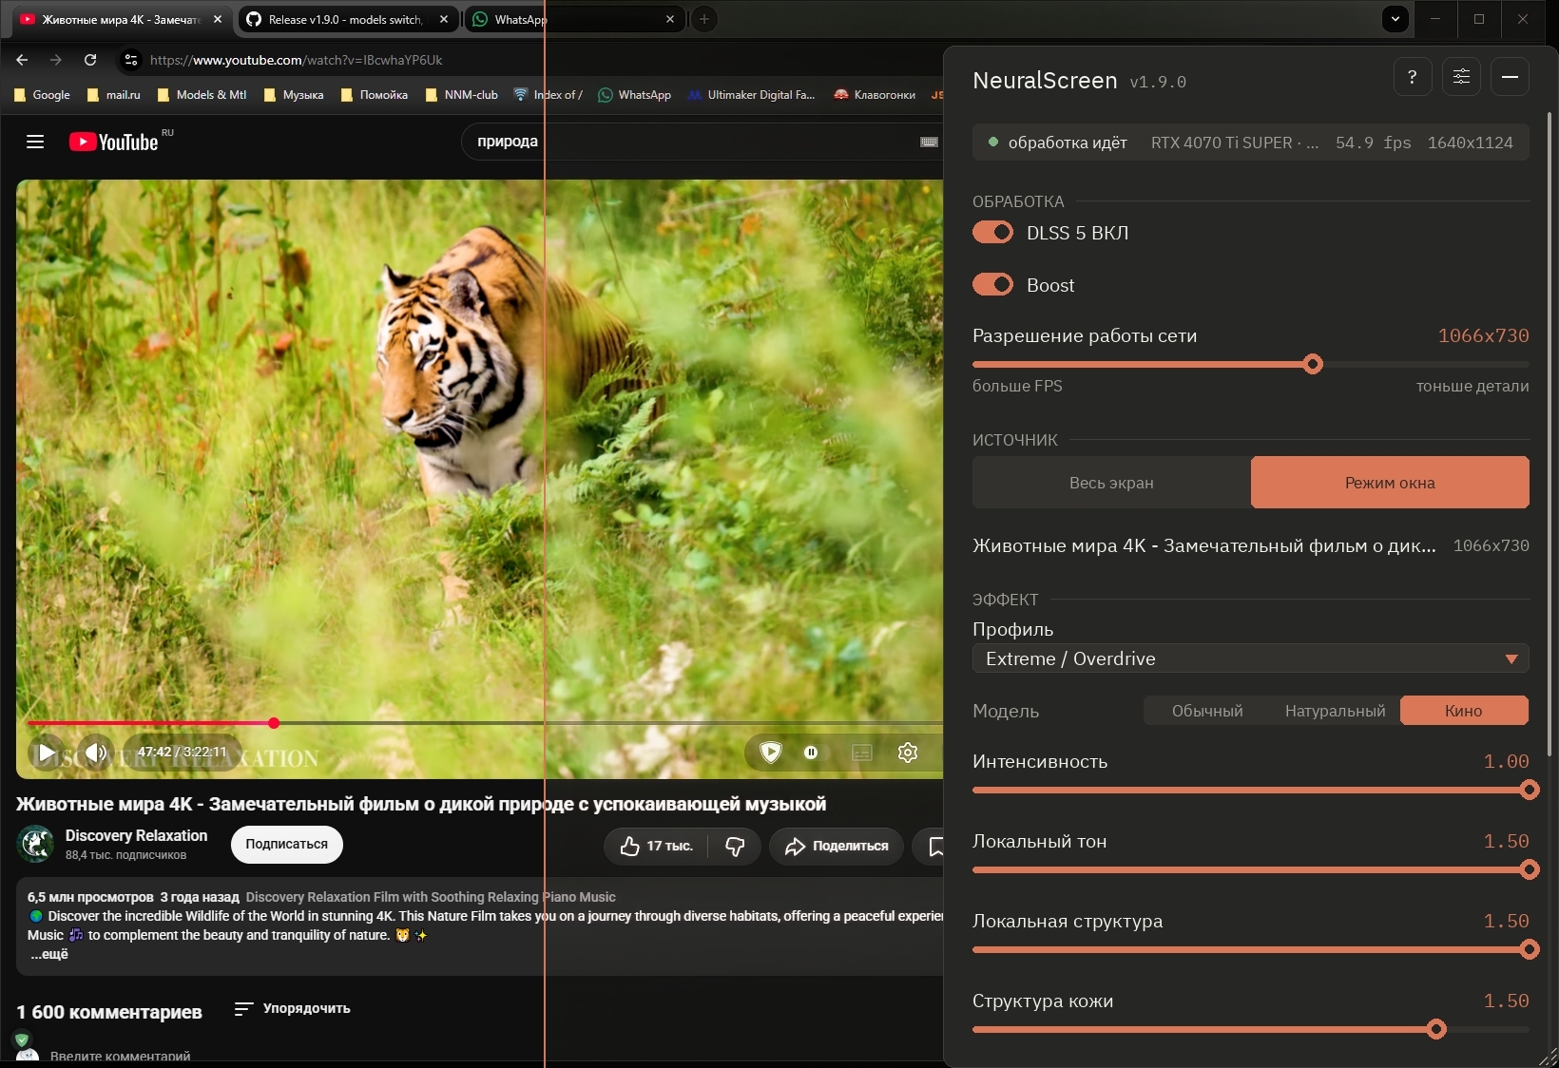Click the video player settings gear
This screenshot has width=1559, height=1068.
click(908, 753)
